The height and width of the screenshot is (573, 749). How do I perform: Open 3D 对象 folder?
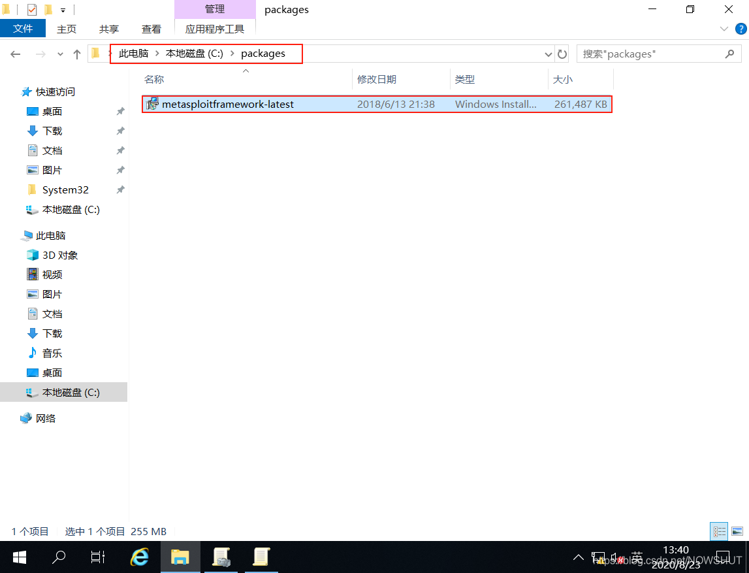[59, 255]
